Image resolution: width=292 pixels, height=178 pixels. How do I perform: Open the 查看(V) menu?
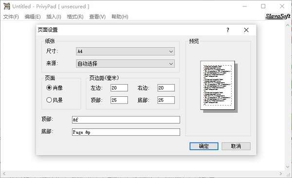click(x=97, y=17)
